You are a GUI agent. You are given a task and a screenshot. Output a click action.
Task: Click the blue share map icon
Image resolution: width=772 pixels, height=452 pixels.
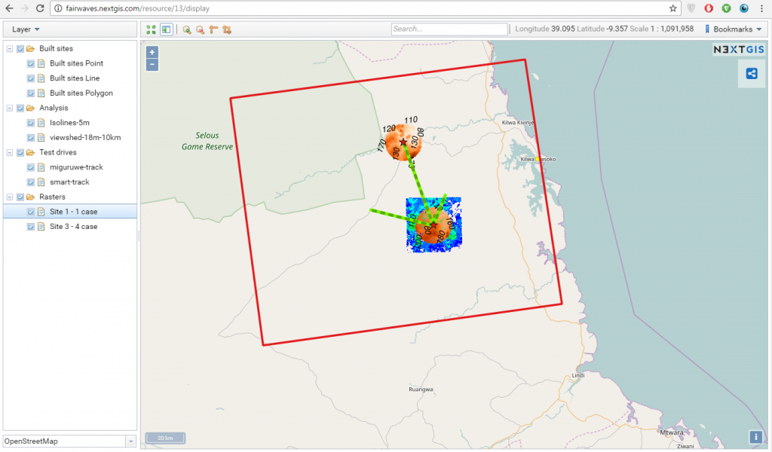click(x=751, y=73)
